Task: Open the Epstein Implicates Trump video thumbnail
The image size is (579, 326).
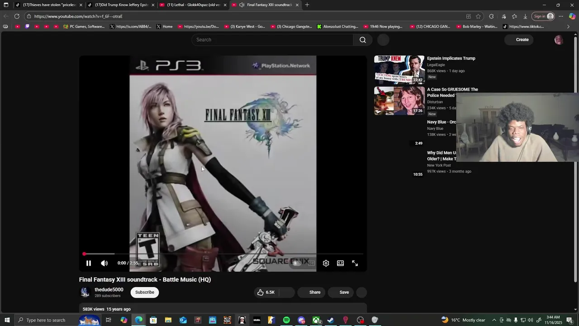Action: click(x=399, y=70)
